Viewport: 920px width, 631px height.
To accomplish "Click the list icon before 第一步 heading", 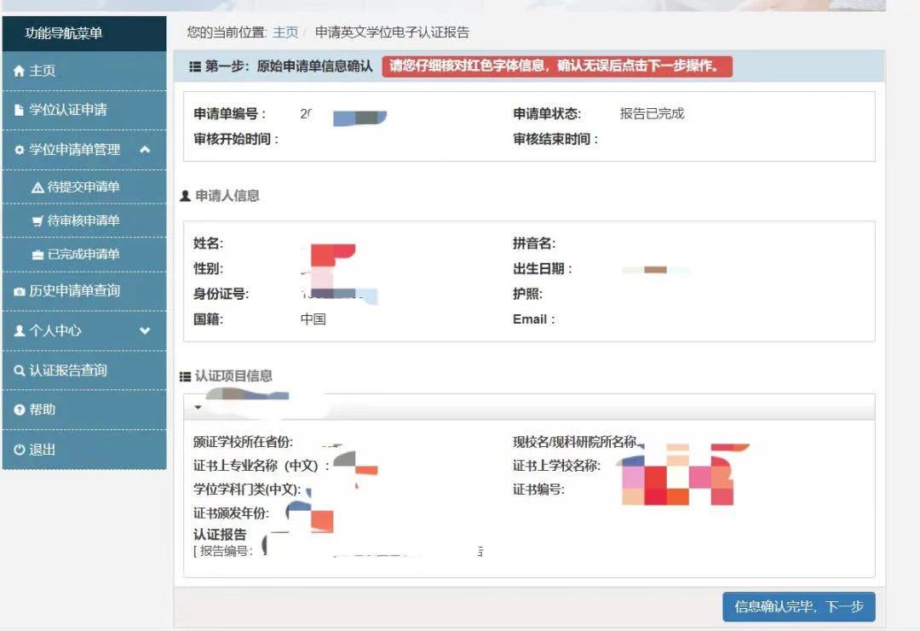I will [195, 66].
